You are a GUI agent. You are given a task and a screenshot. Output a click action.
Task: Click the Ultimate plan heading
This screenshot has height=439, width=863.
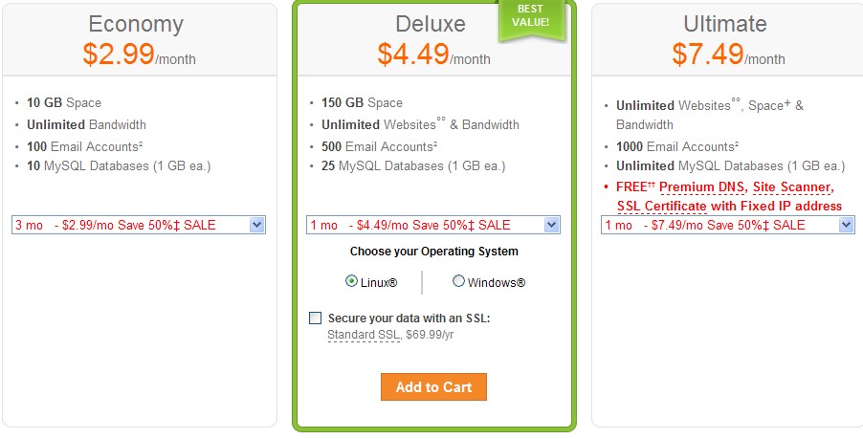[725, 24]
